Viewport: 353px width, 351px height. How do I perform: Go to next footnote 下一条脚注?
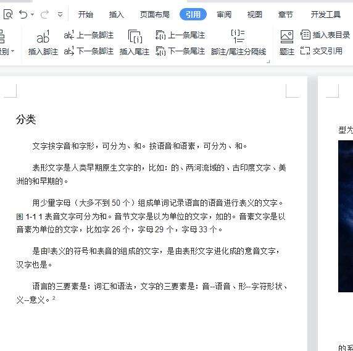[89, 51]
